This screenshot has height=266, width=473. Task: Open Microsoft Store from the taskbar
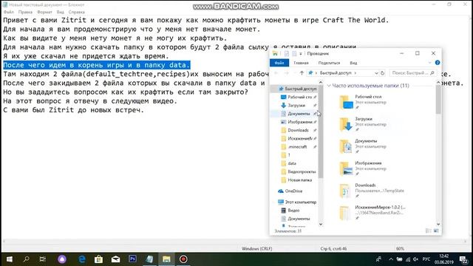98,259
